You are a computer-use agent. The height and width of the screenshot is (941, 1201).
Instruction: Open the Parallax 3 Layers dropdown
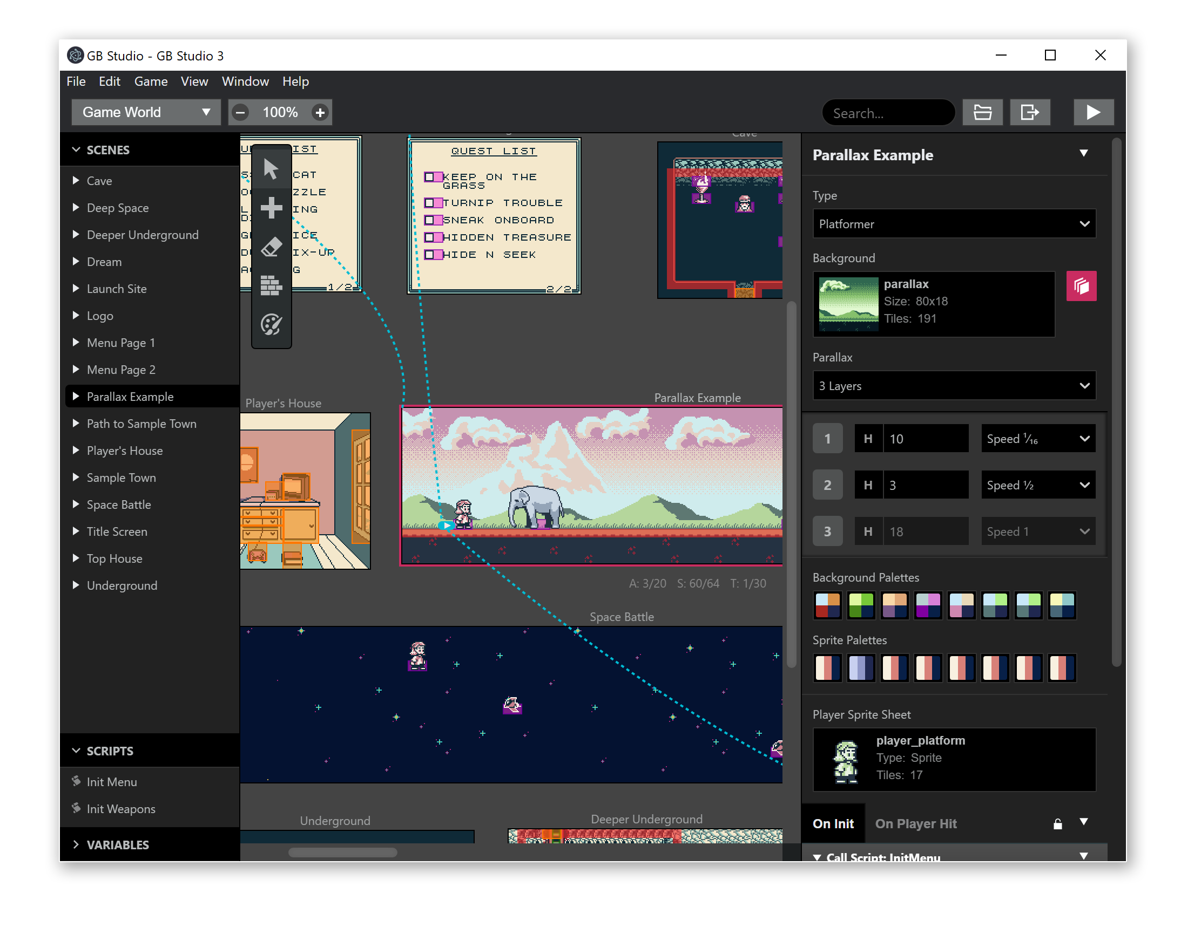(954, 386)
